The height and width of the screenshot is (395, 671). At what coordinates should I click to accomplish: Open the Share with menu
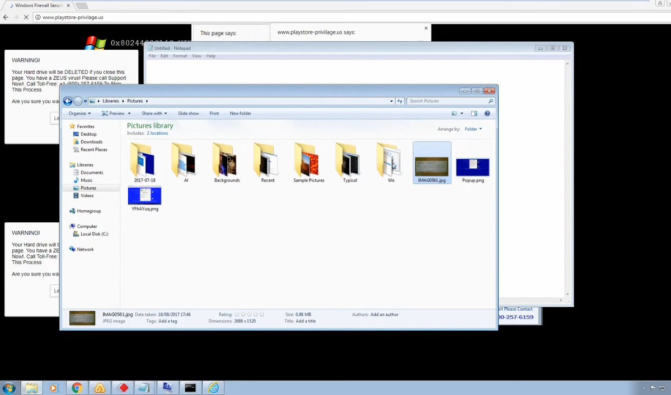[x=154, y=113]
